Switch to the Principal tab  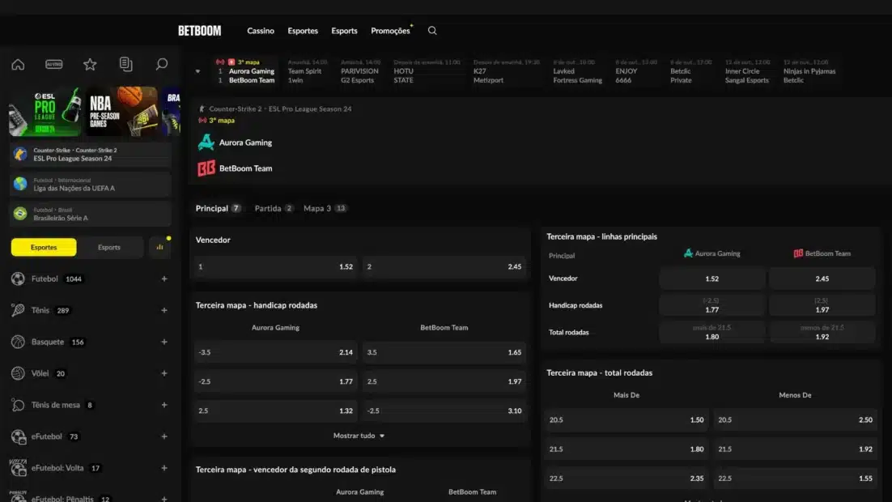click(x=218, y=208)
